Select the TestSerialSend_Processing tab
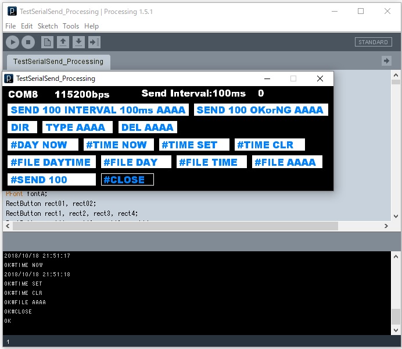The image size is (402, 349). (58, 62)
